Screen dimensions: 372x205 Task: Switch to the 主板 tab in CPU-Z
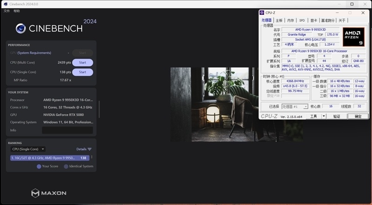[279, 20]
